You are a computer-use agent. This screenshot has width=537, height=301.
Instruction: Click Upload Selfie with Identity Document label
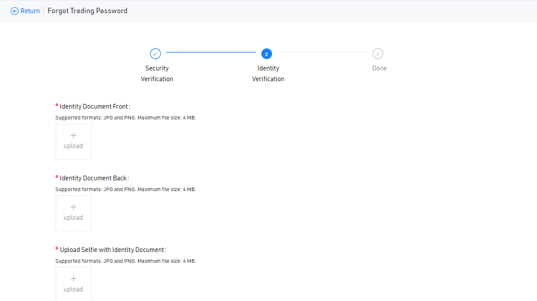pyautogui.click(x=112, y=250)
